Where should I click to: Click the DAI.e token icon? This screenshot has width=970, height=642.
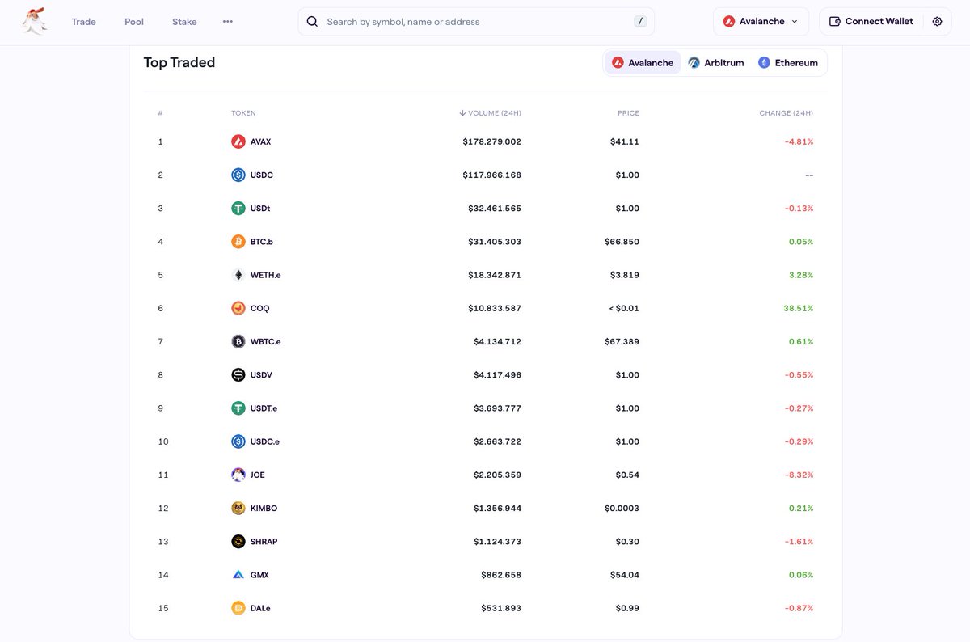238,608
